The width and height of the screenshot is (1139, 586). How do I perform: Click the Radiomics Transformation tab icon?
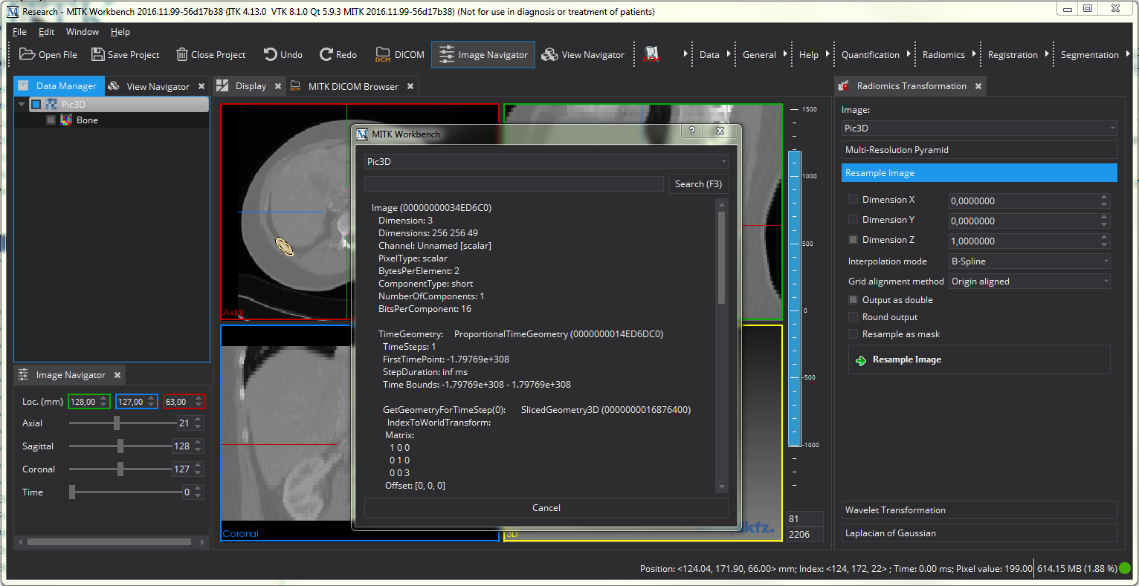click(x=844, y=86)
